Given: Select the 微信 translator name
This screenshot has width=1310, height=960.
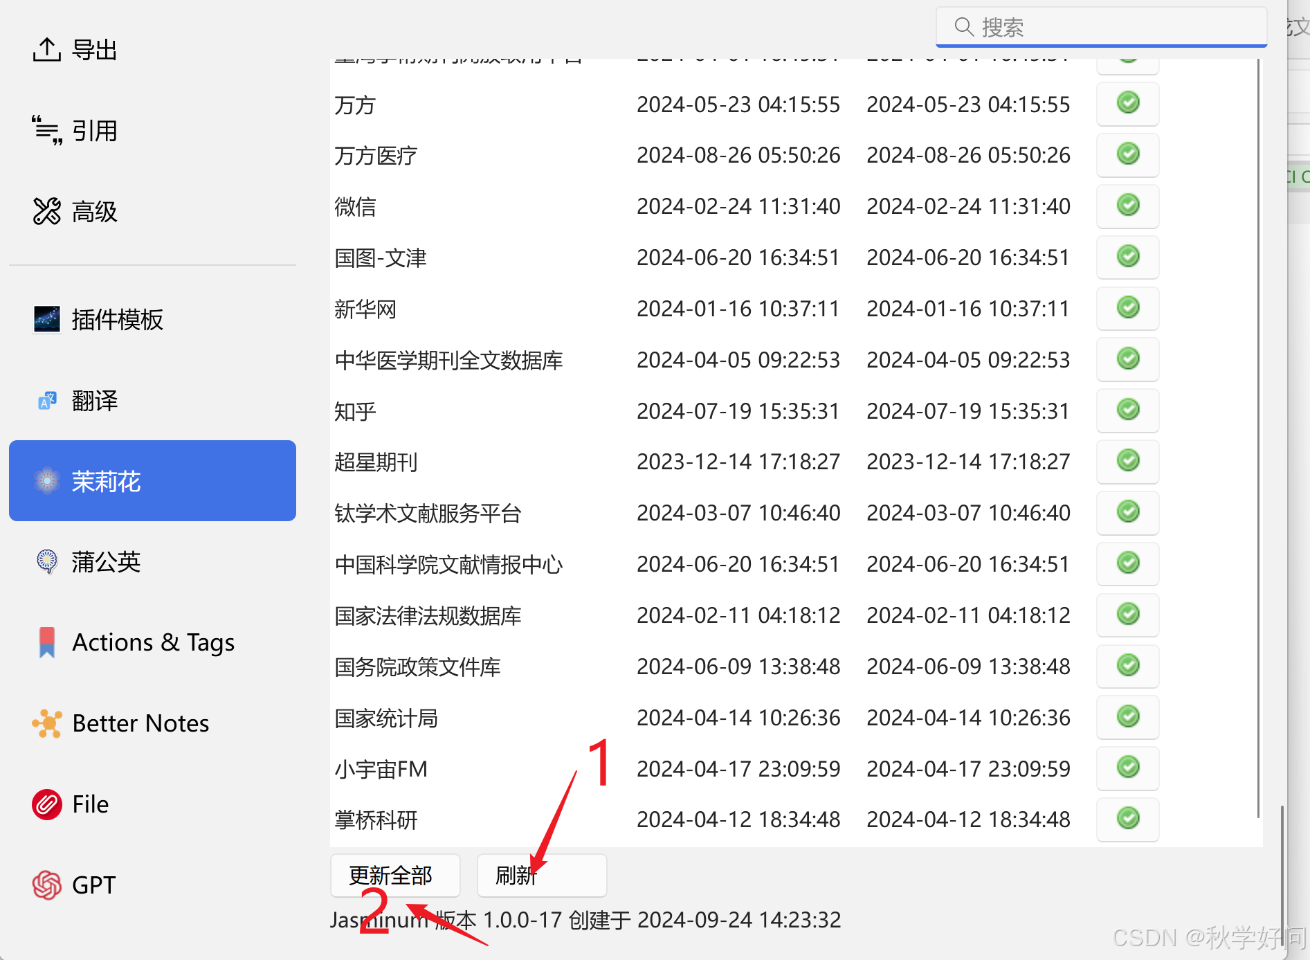Looking at the screenshot, I should 355,207.
